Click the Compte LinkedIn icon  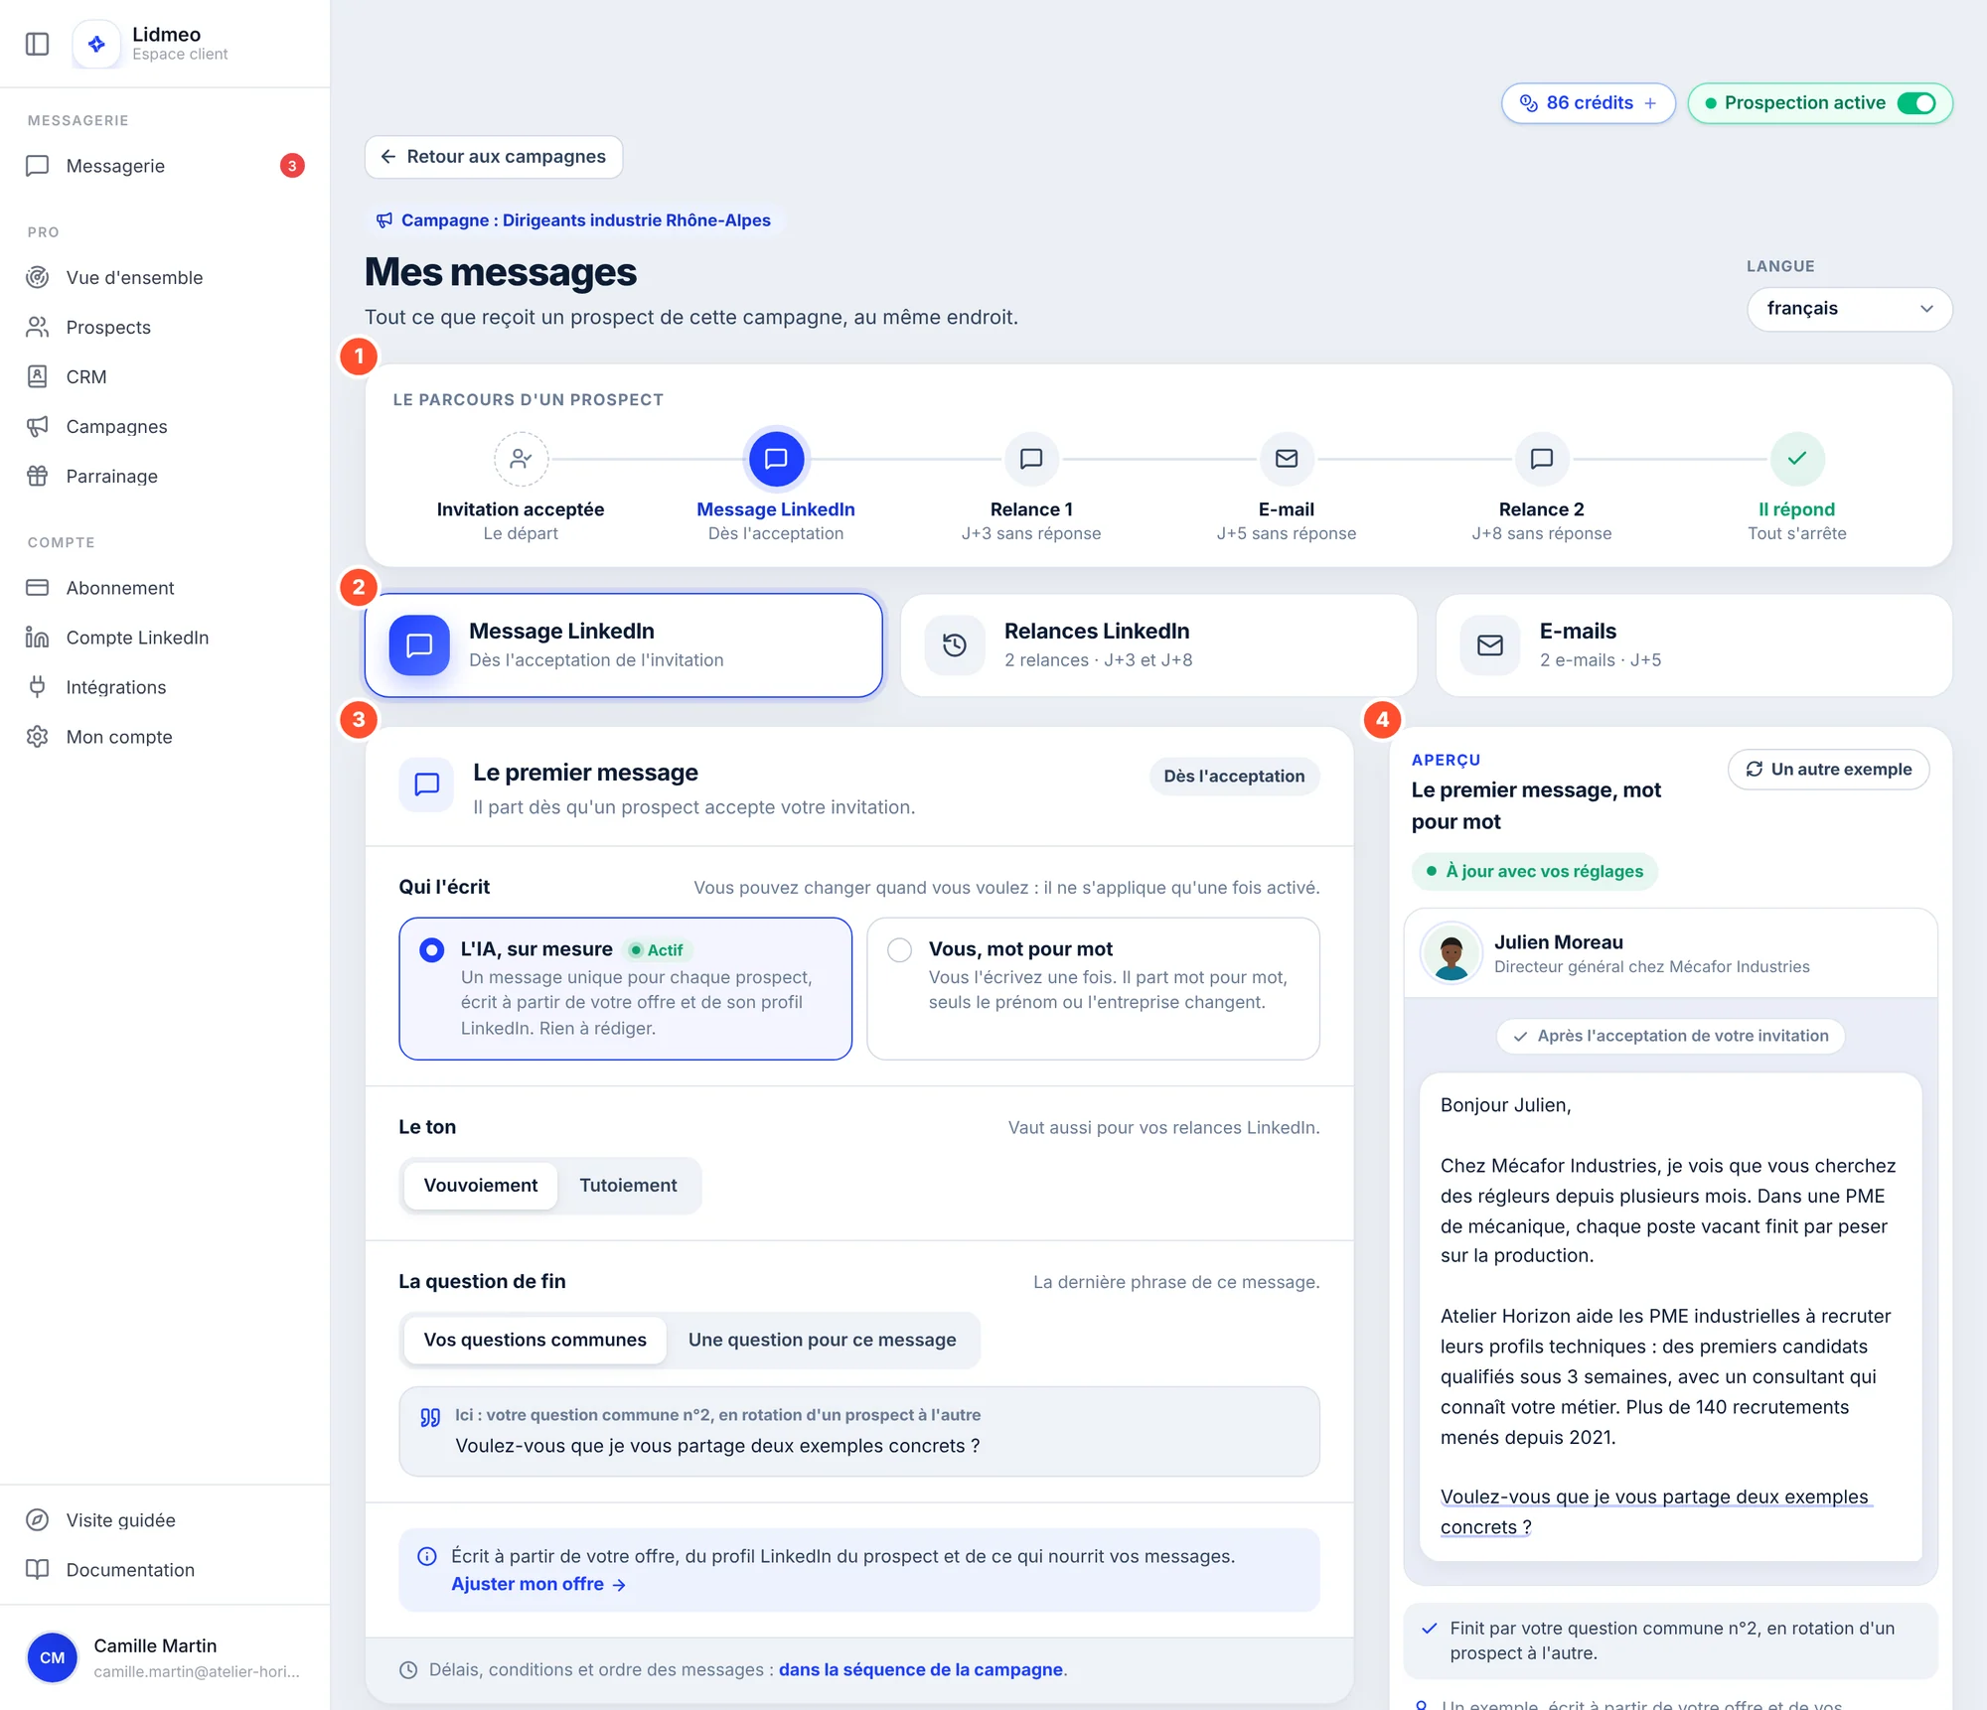pos(38,638)
